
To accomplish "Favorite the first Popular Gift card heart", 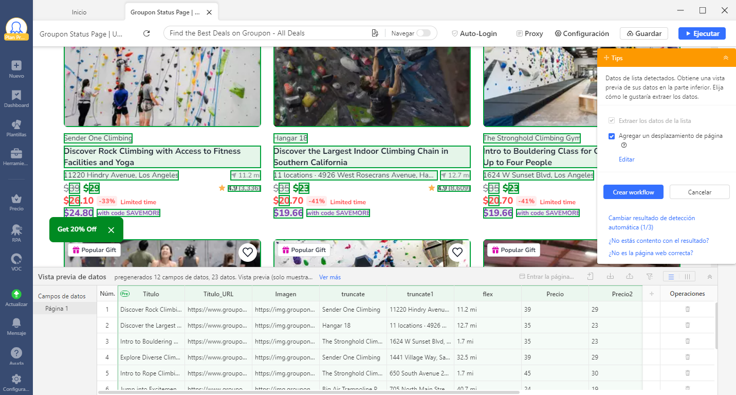I will [x=248, y=252].
